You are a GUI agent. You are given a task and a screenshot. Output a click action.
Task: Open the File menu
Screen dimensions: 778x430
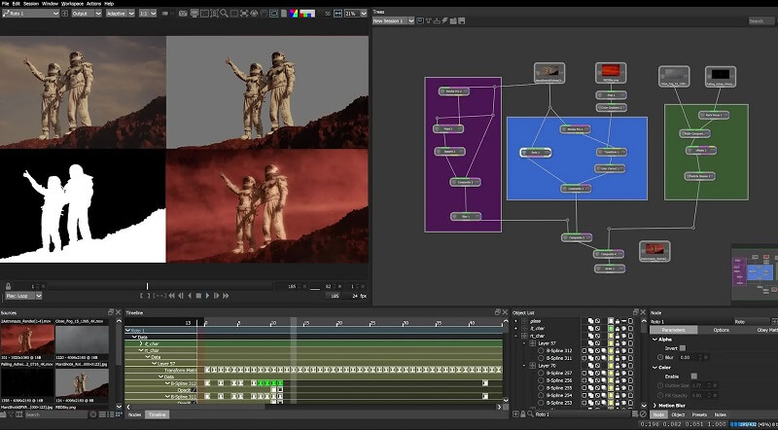click(5, 4)
